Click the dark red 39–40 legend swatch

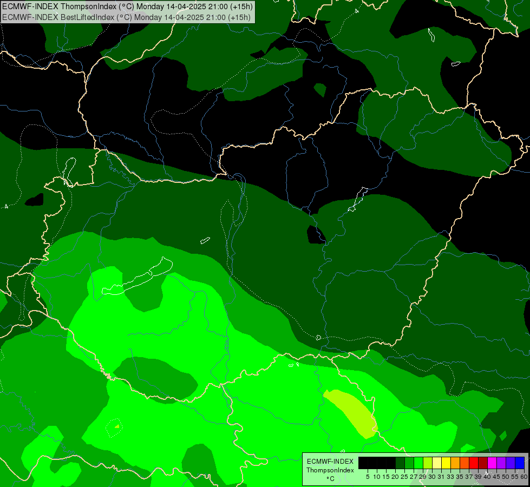click(x=483, y=463)
